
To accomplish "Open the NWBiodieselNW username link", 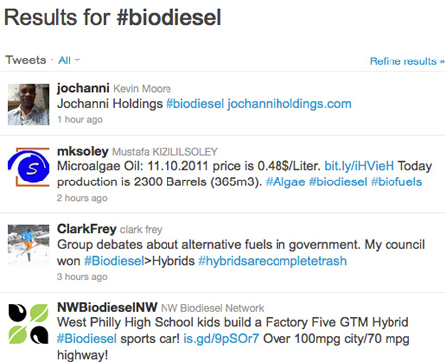I will click(x=107, y=307).
